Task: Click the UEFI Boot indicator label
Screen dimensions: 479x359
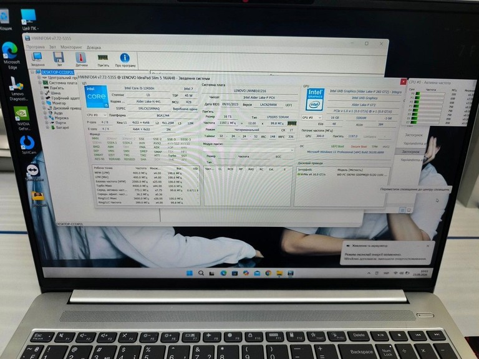Action: pyautogui.click(x=337, y=146)
